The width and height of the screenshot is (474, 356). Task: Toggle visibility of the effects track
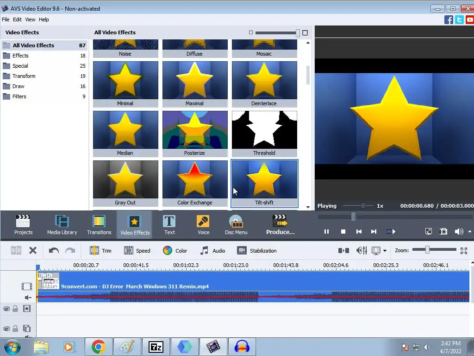coord(6,309)
